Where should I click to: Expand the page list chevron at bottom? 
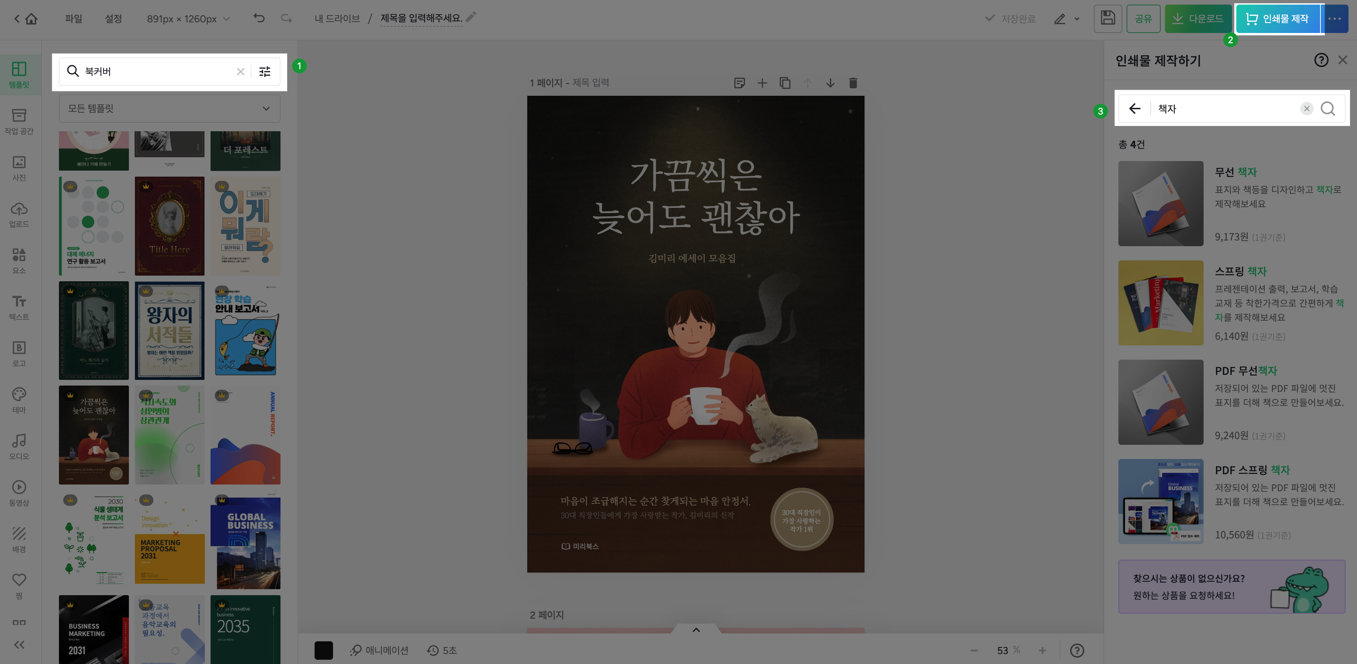click(695, 629)
